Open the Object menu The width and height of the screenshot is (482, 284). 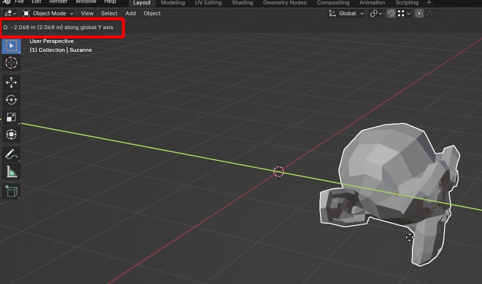pyautogui.click(x=152, y=13)
